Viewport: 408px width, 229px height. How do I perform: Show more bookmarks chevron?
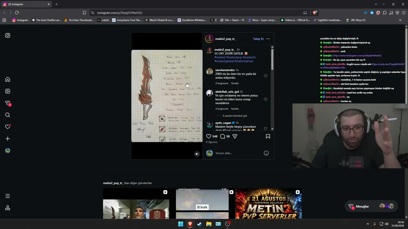click(x=400, y=20)
